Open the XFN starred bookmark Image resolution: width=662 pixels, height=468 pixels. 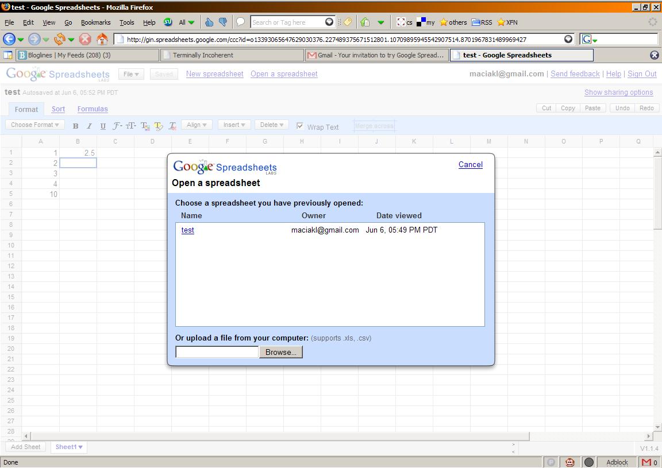click(507, 22)
